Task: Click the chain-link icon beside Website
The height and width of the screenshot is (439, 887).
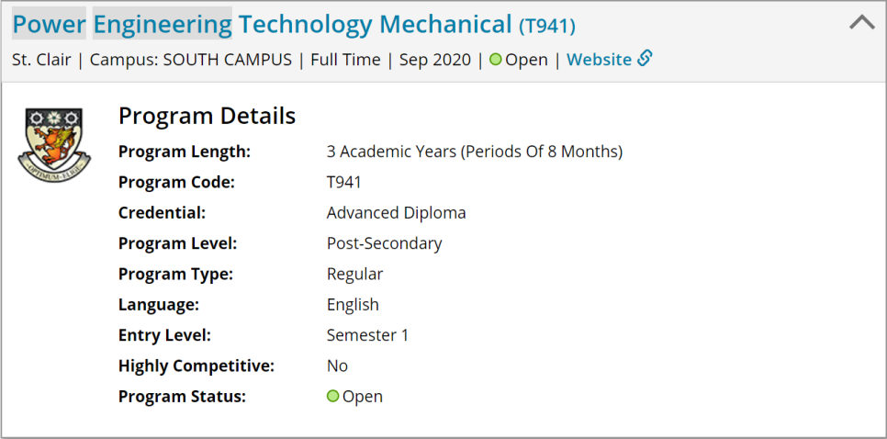Action: (x=645, y=58)
